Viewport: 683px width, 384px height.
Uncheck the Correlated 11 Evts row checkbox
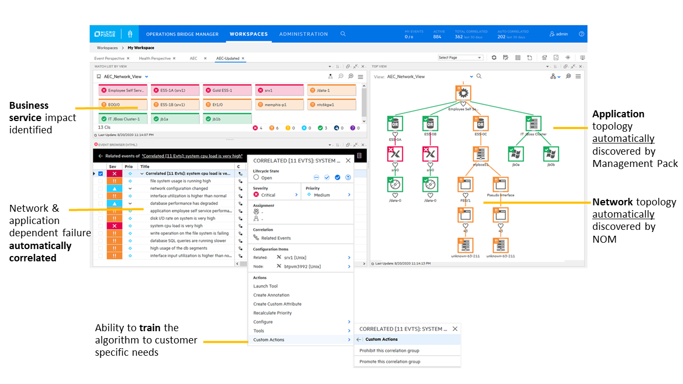100,174
